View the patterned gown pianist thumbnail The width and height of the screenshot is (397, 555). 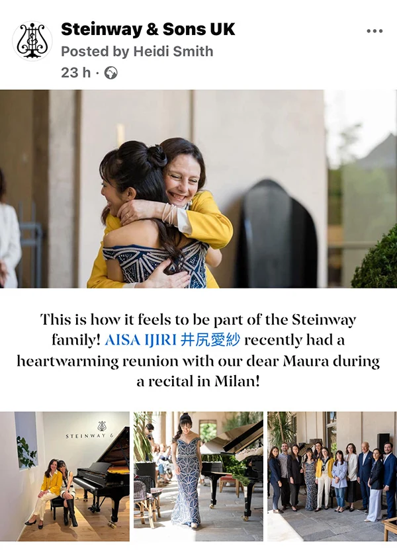coord(198,476)
